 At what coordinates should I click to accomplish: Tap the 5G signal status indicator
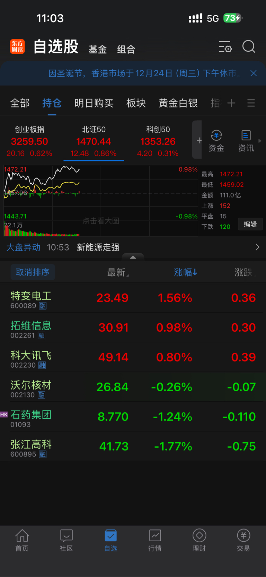tap(213, 18)
